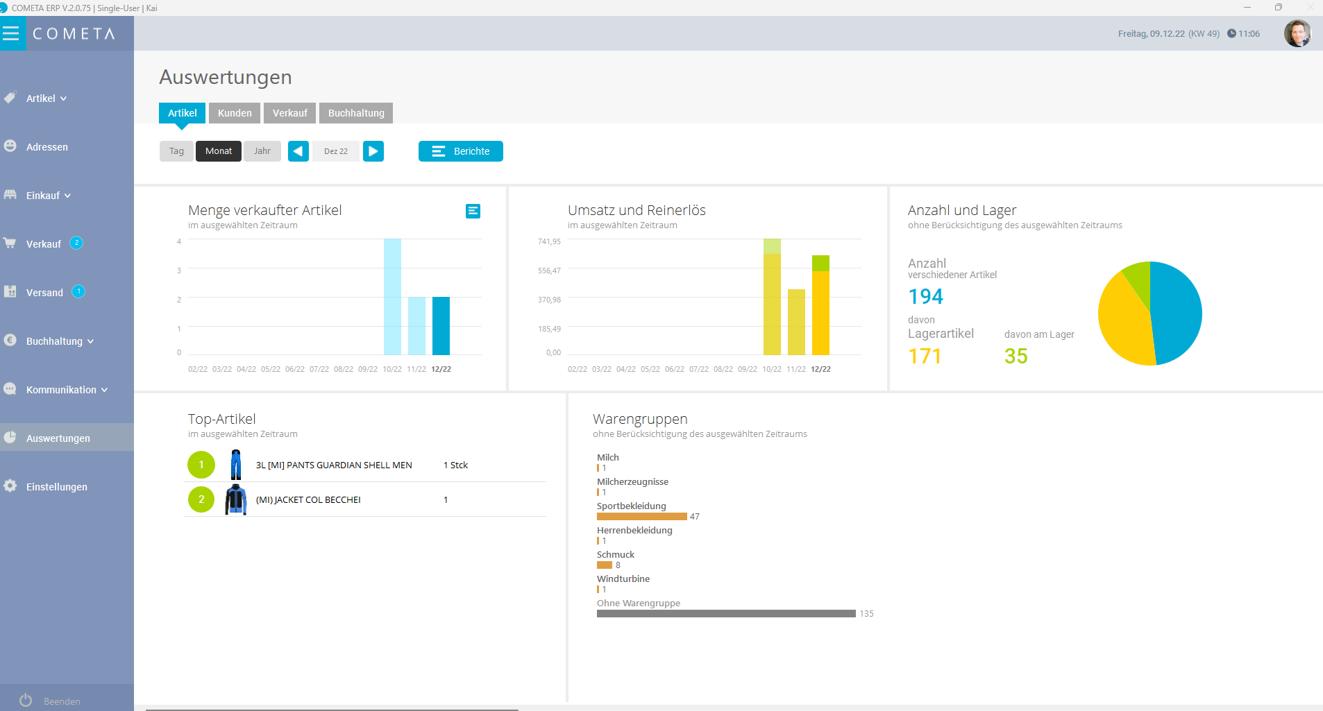
Task: Expand the Artikel sidebar menu
Action: (x=46, y=98)
